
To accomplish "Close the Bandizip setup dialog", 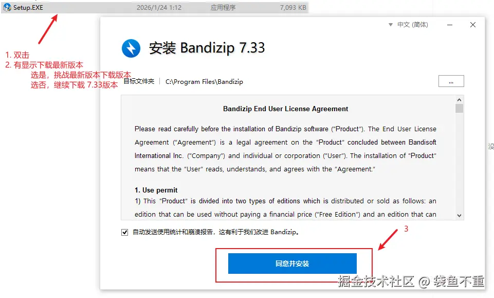I will [x=473, y=25].
